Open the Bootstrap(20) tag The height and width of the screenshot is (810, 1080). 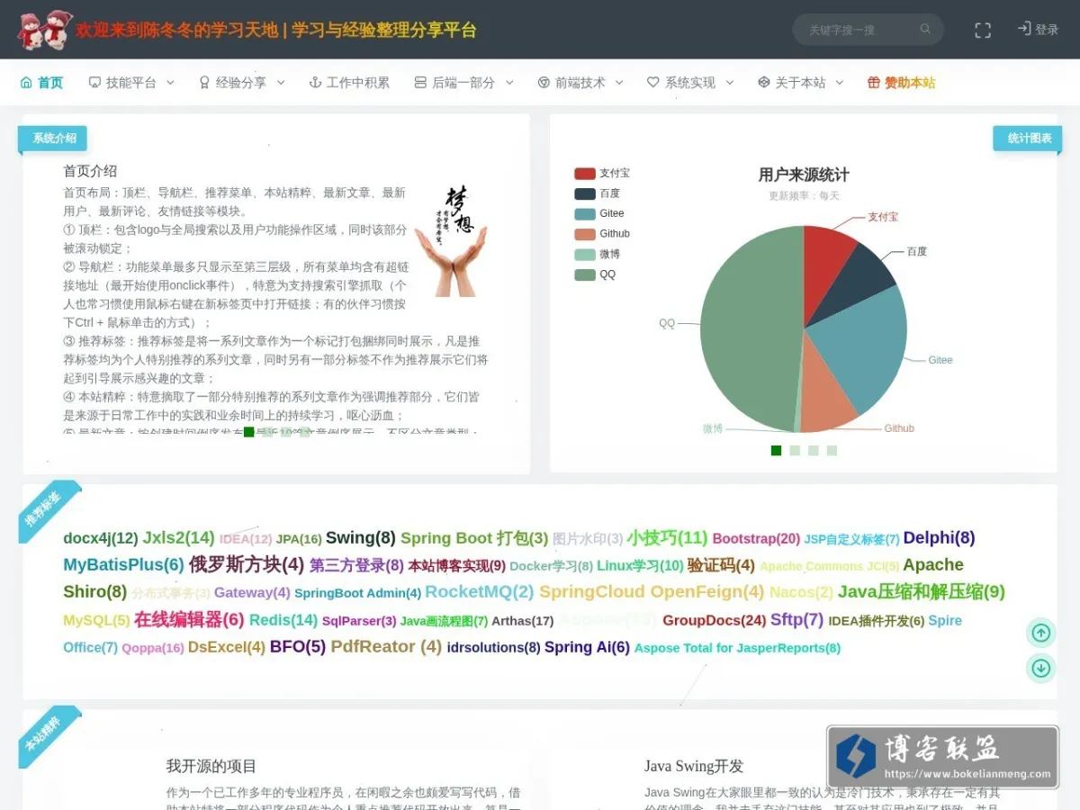click(756, 538)
